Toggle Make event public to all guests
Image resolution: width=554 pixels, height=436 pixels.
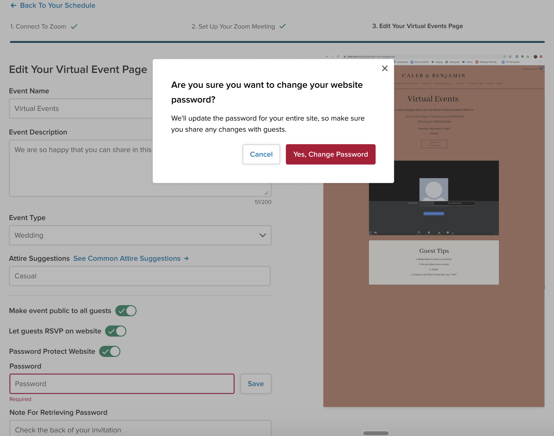point(126,311)
